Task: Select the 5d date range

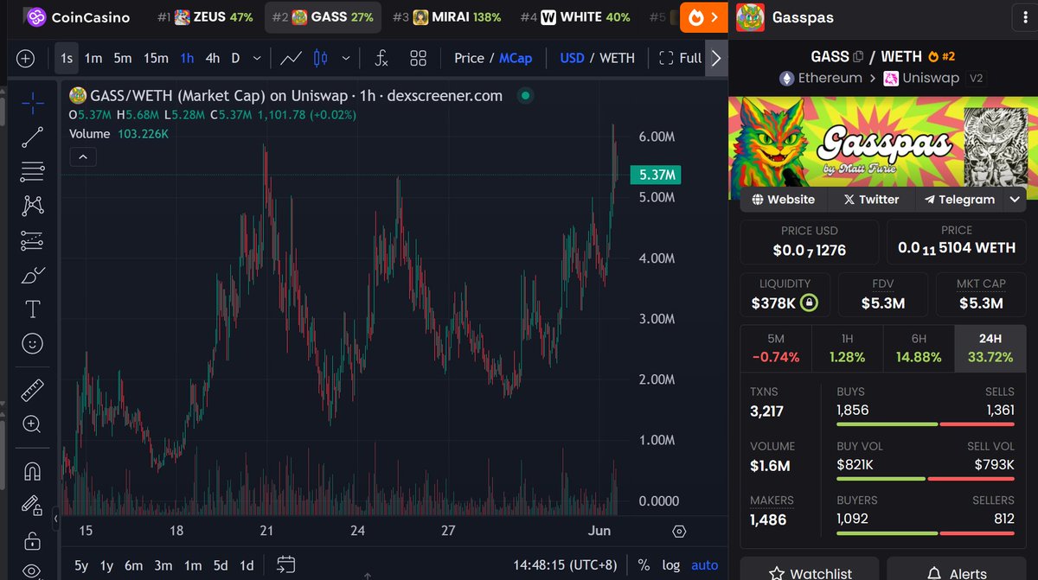Action: 221,565
